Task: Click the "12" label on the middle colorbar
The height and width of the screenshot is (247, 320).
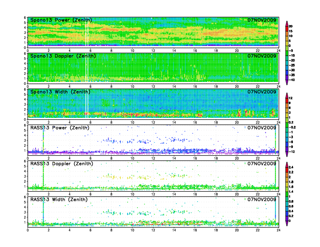Action: (x=291, y=98)
